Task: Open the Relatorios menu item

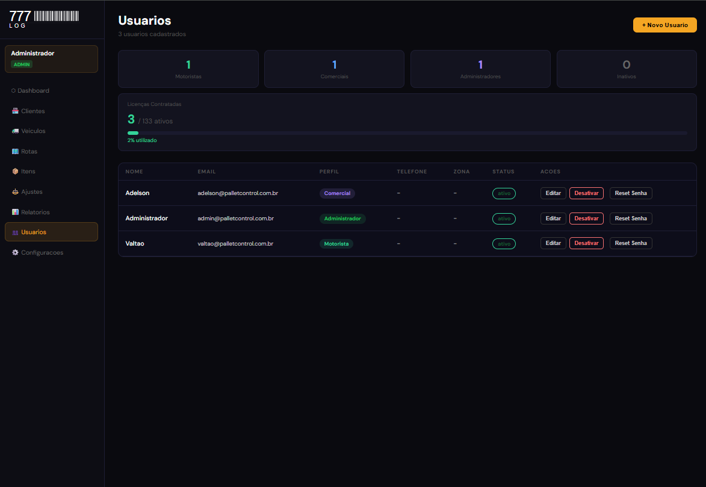Action: pos(36,212)
